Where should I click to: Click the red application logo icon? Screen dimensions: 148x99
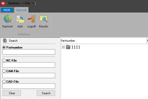pyautogui.click(x=3, y=3)
